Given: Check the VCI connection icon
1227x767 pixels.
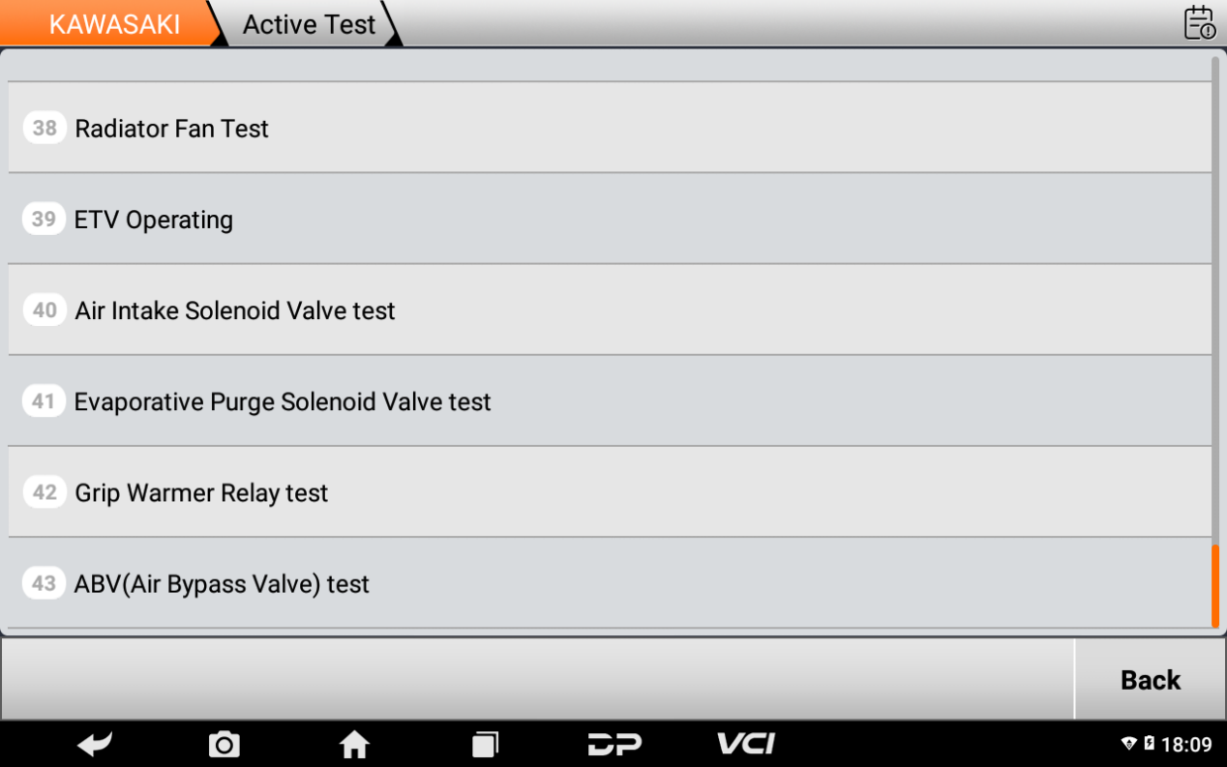Looking at the screenshot, I should tap(745, 744).
